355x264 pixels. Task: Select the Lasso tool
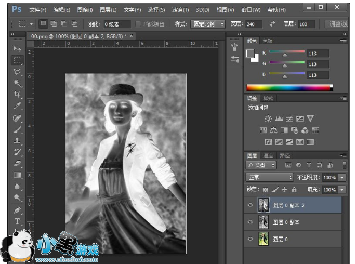point(17,72)
